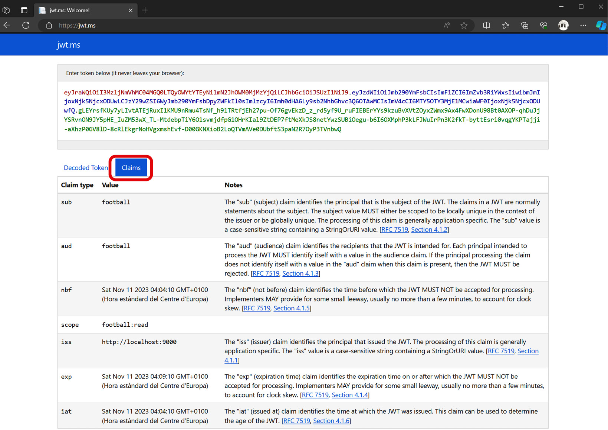Click the 'football' value in aud row
This screenshot has height=430, width=608.
coord(116,246)
